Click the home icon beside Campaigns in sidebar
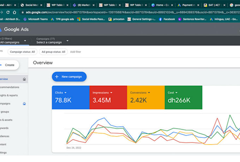Image resolution: width=240 pixels, height=162 pixels. tap(24, 104)
